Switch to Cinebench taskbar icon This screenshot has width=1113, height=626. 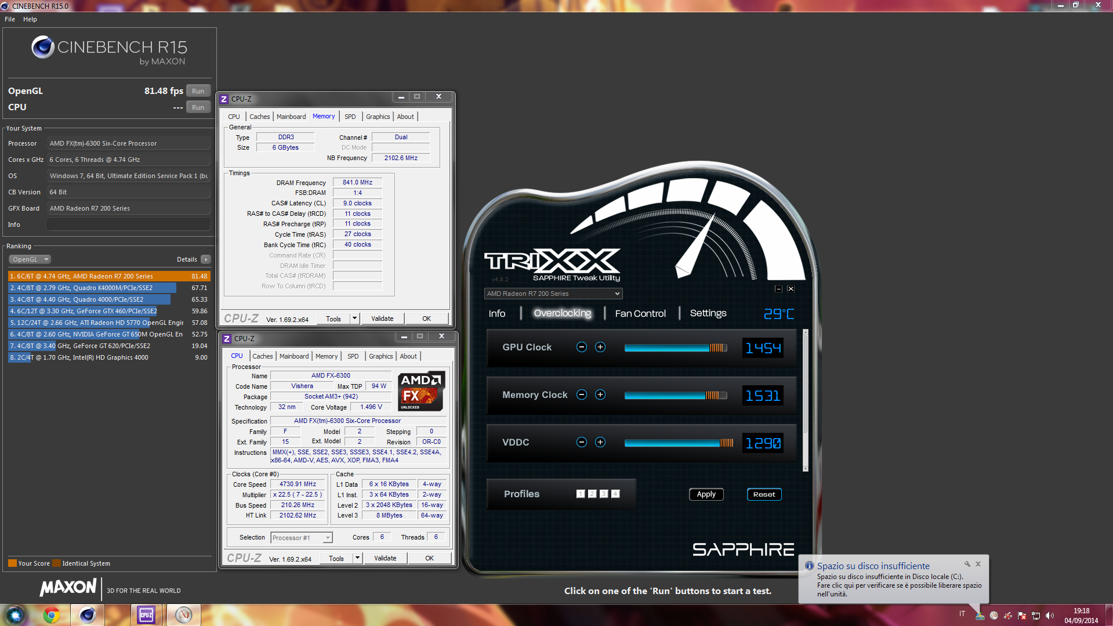pos(88,615)
